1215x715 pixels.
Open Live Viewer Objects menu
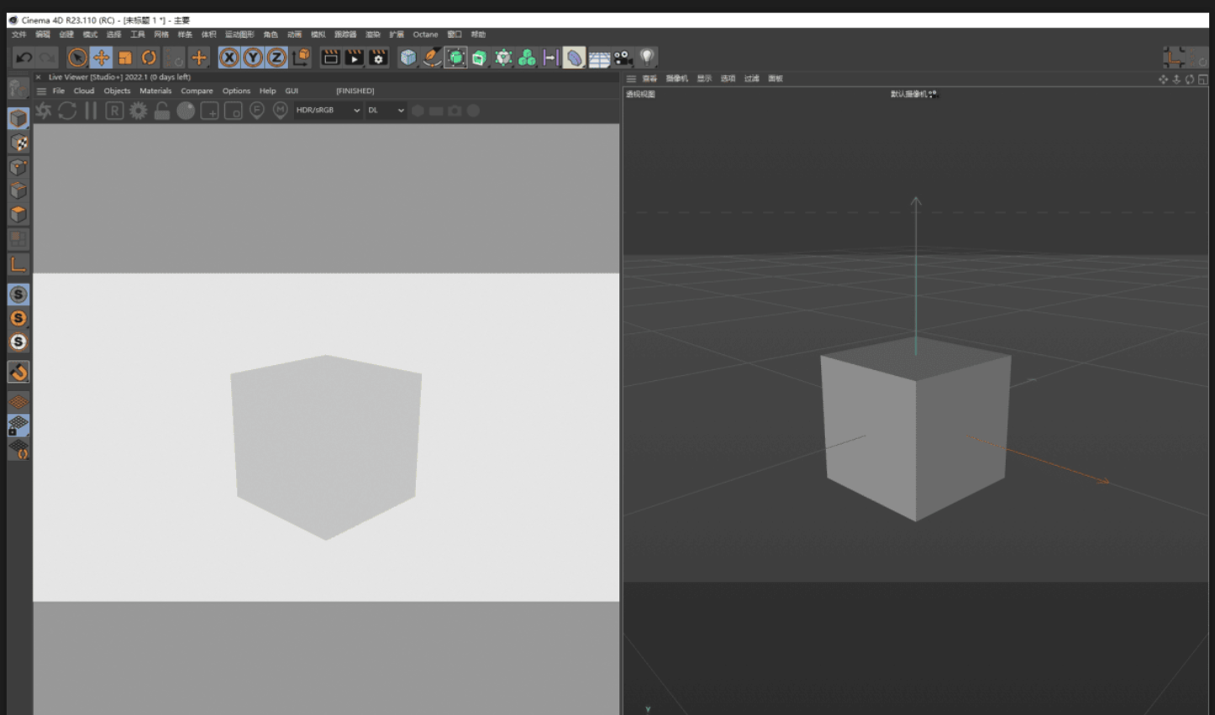click(x=117, y=91)
